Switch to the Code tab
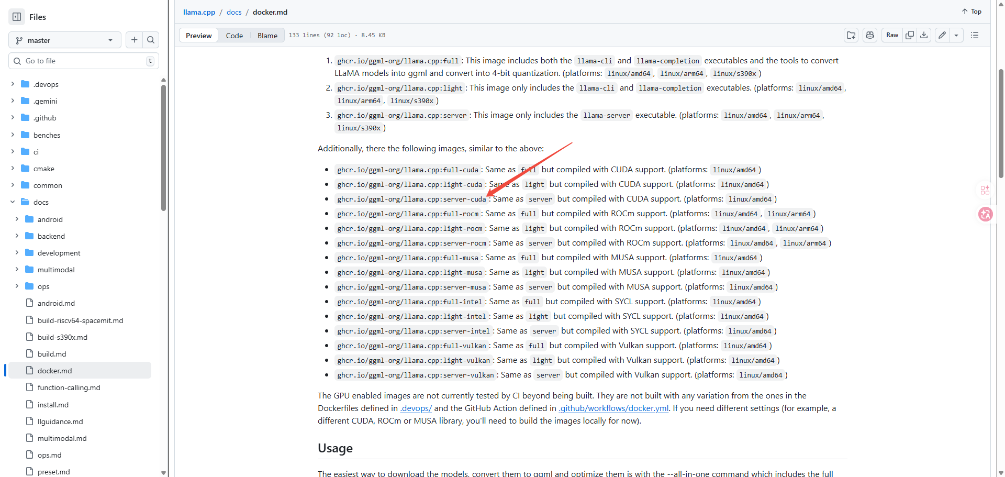Viewport: 1005px width, 477px height. coord(234,36)
